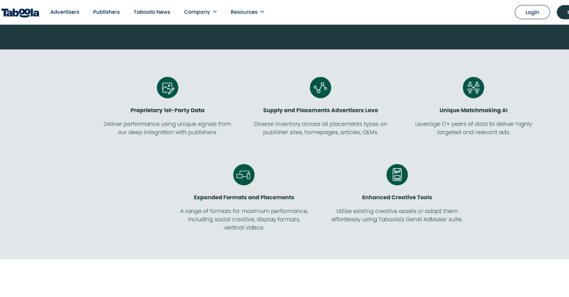Open the Publishers menu item
Viewport: 569px width, 297px height.
tap(106, 12)
